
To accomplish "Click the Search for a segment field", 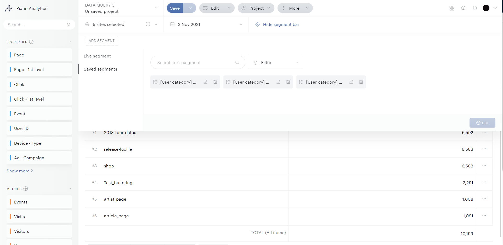I will (x=195, y=62).
